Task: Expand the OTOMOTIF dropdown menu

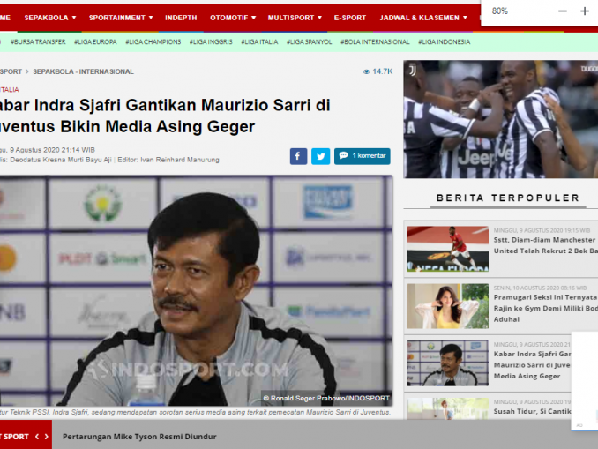Action: (x=233, y=18)
